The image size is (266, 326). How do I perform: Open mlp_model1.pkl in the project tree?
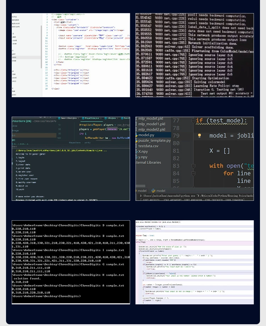coord(152,124)
